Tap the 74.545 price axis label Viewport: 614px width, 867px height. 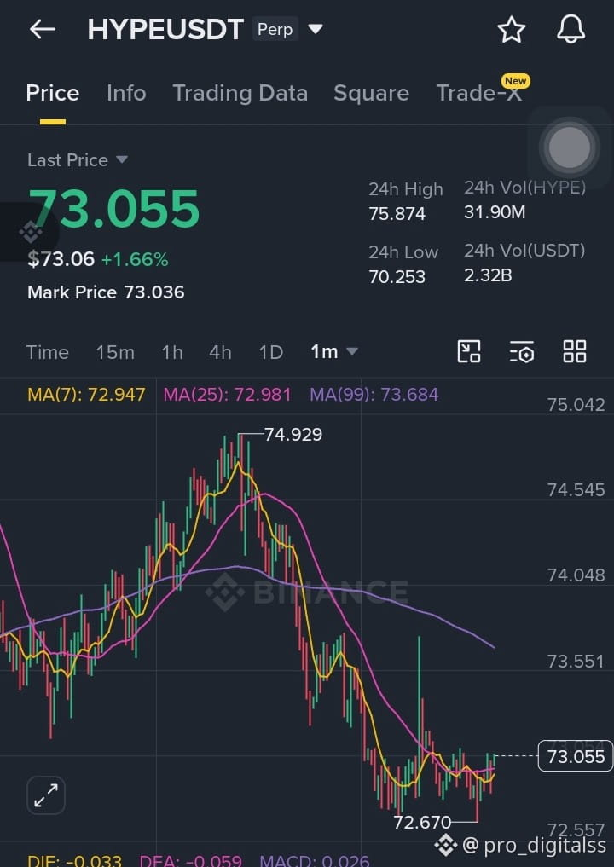coord(576,490)
